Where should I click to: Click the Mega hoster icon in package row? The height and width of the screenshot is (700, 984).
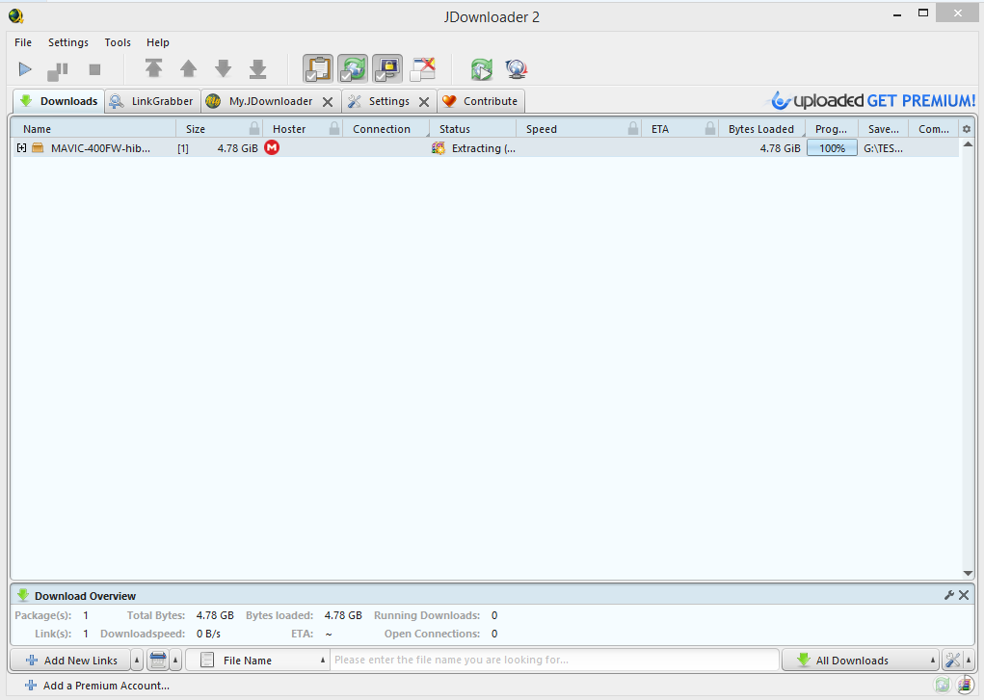(x=272, y=147)
